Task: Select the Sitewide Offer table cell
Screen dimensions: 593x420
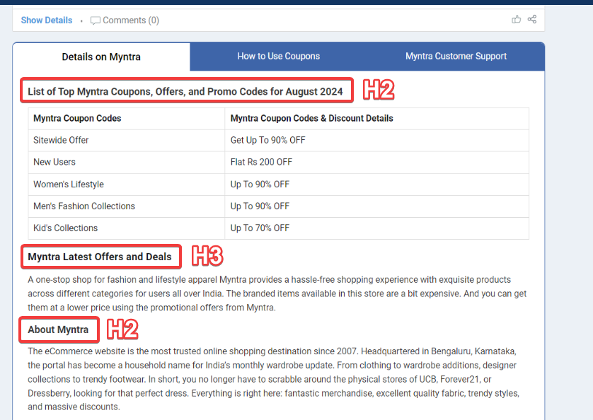Action: 127,141
